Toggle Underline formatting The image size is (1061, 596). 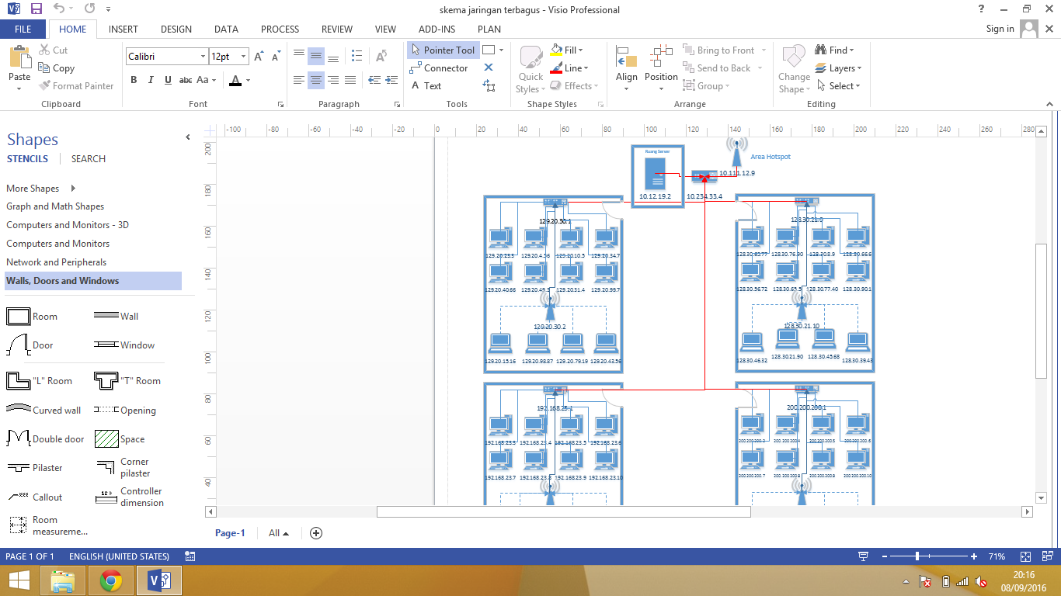click(x=168, y=80)
